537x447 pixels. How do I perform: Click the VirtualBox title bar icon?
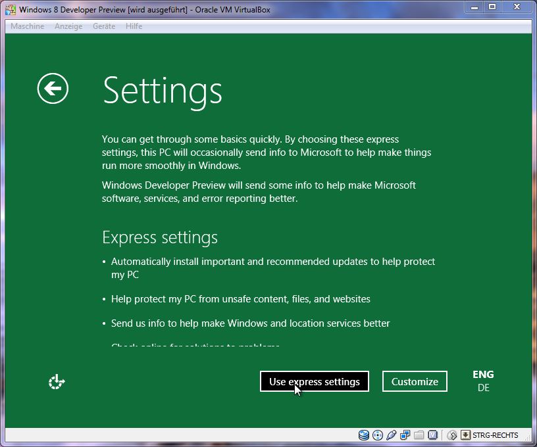click(x=11, y=10)
